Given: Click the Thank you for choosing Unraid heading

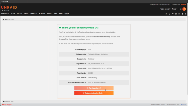Looking at the screenshot, I should click(x=80, y=28).
